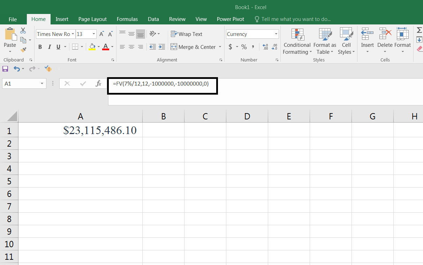423x265 pixels.
Task: Decrease font size with the smaller A icon
Action: [110, 34]
